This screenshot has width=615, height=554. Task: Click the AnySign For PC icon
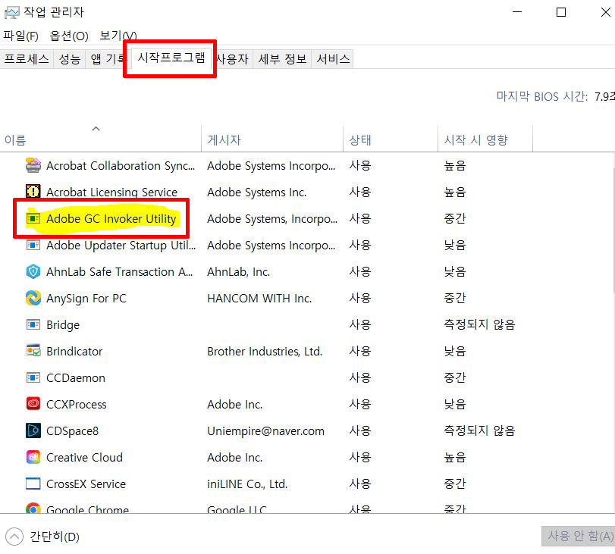click(x=33, y=298)
